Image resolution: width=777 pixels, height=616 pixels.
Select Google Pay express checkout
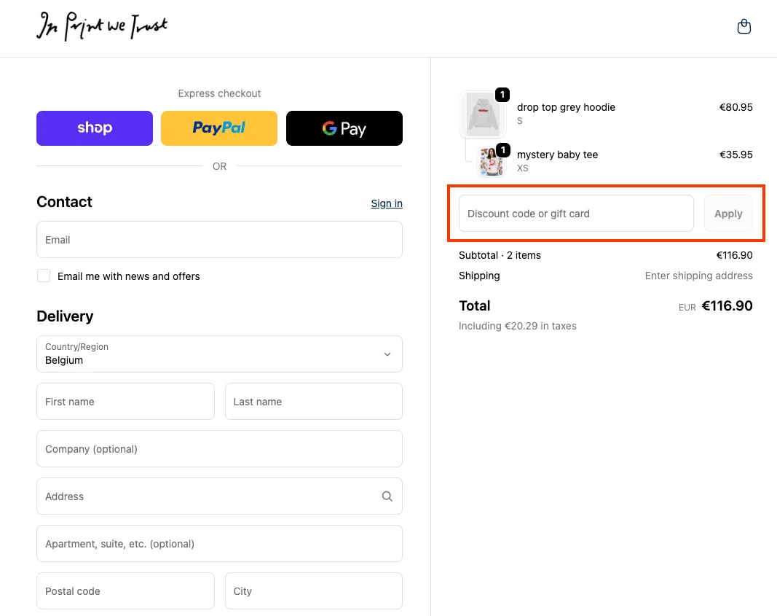[x=344, y=128]
